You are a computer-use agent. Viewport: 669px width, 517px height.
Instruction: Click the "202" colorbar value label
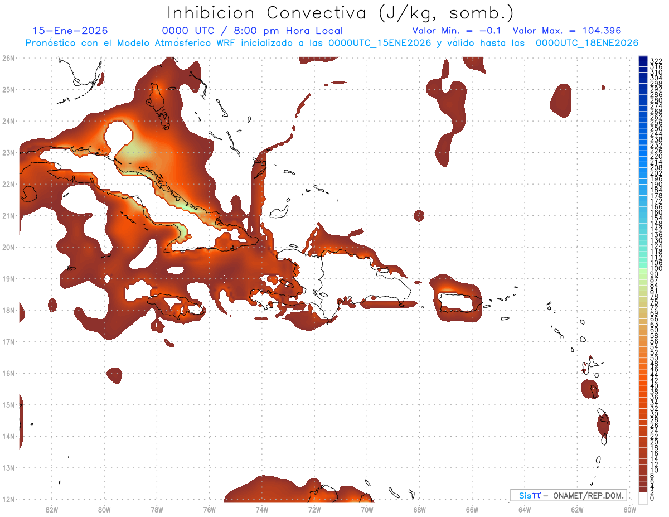(x=656, y=173)
